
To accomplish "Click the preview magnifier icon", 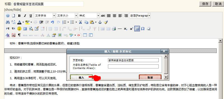I will coord(31,29).
